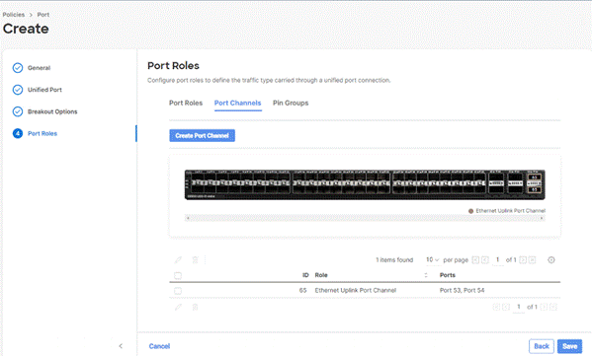Go to last page in bottom pagination
592x356 pixels.
[553, 307]
